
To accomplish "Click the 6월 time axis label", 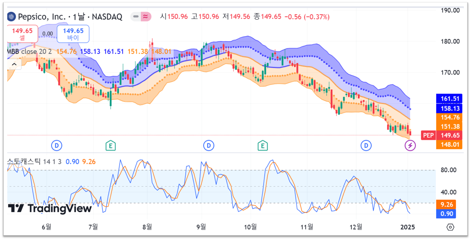I will pyautogui.click(x=46, y=227).
